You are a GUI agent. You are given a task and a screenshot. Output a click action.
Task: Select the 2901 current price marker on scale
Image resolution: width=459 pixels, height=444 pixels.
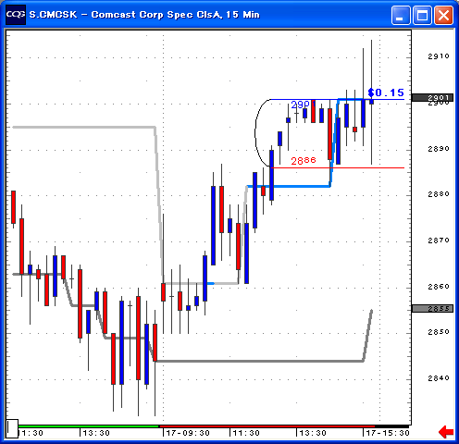pyautogui.click(x=432, y=98)
